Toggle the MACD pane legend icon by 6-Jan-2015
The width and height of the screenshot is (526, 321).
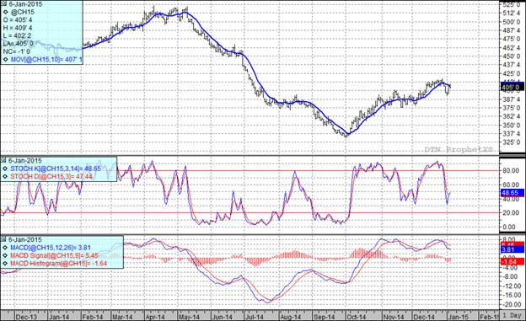click(4, 239)
